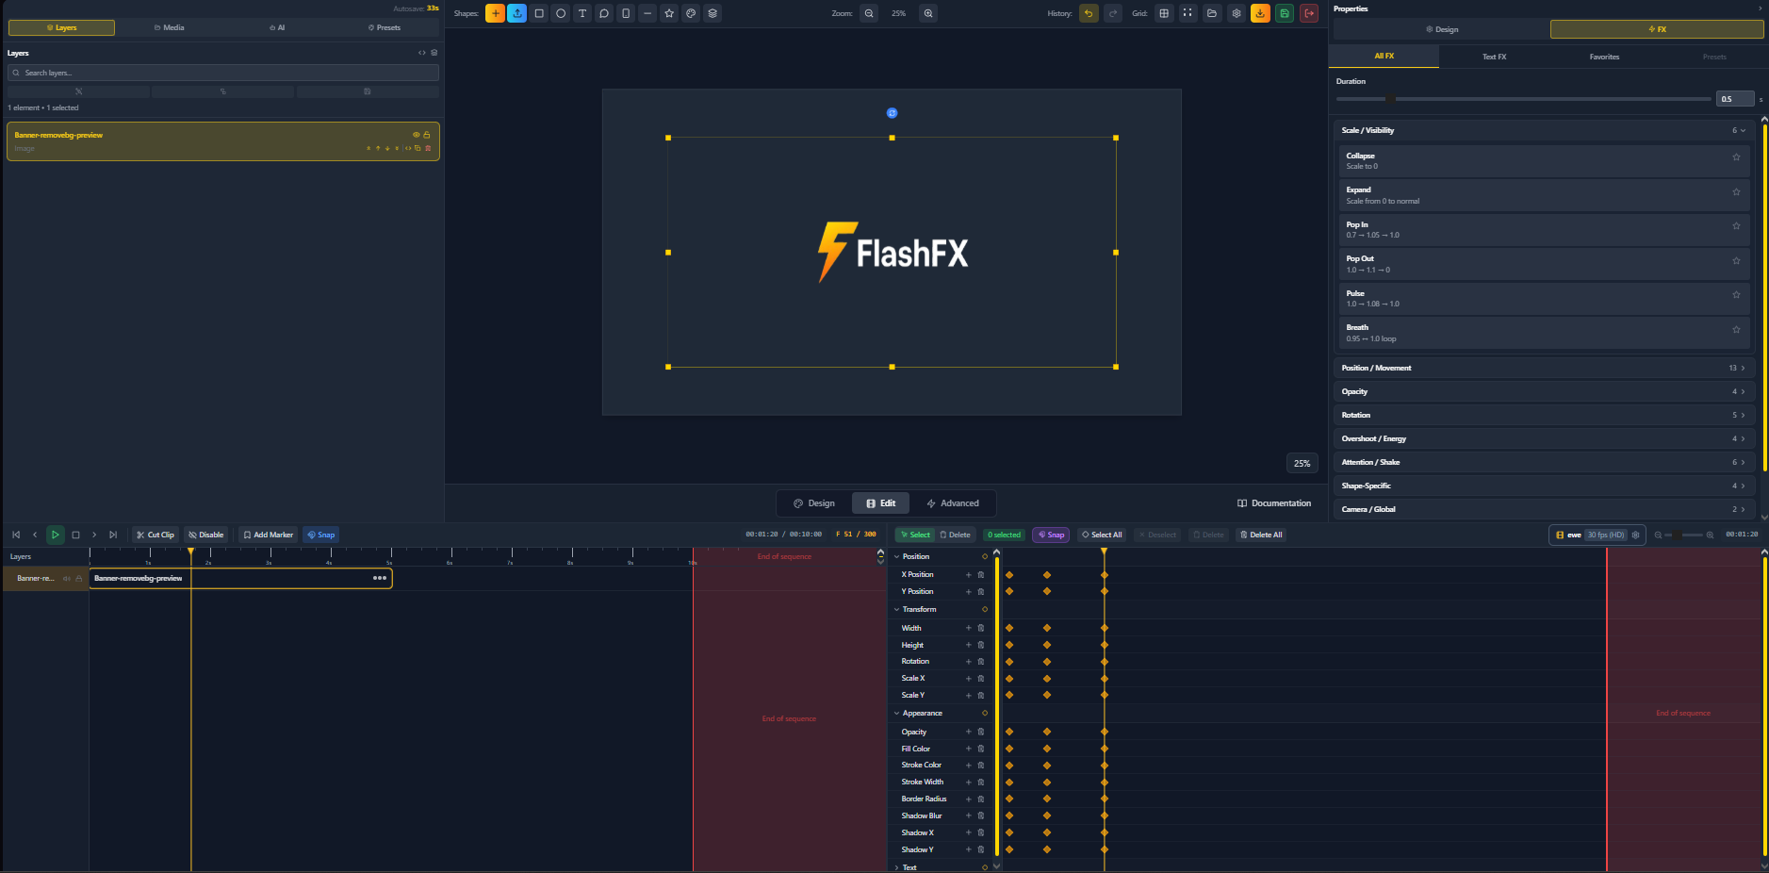Delete X Position keyframes with its trash icon
The image size is (1769, 873).
tap(980, 574)
